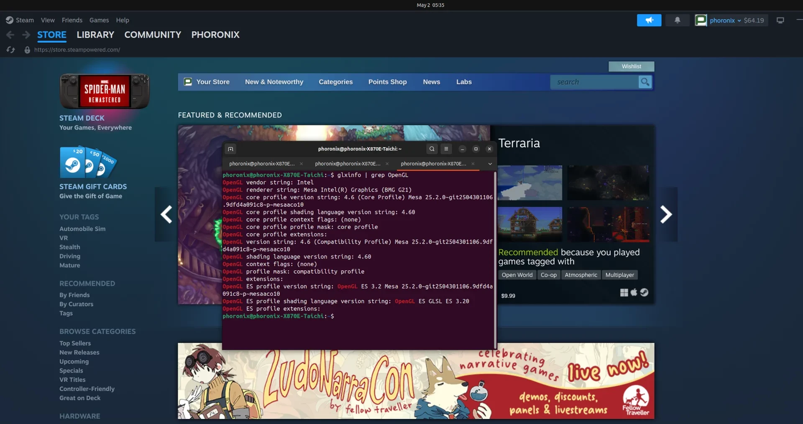
Task: Open the Categories store dropdown
Action: click(x=335, y=82)
